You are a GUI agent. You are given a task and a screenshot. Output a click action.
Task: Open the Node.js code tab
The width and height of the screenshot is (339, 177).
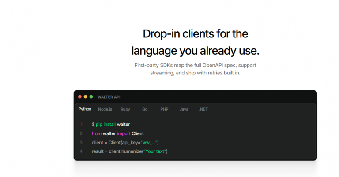tap(105, 109)
